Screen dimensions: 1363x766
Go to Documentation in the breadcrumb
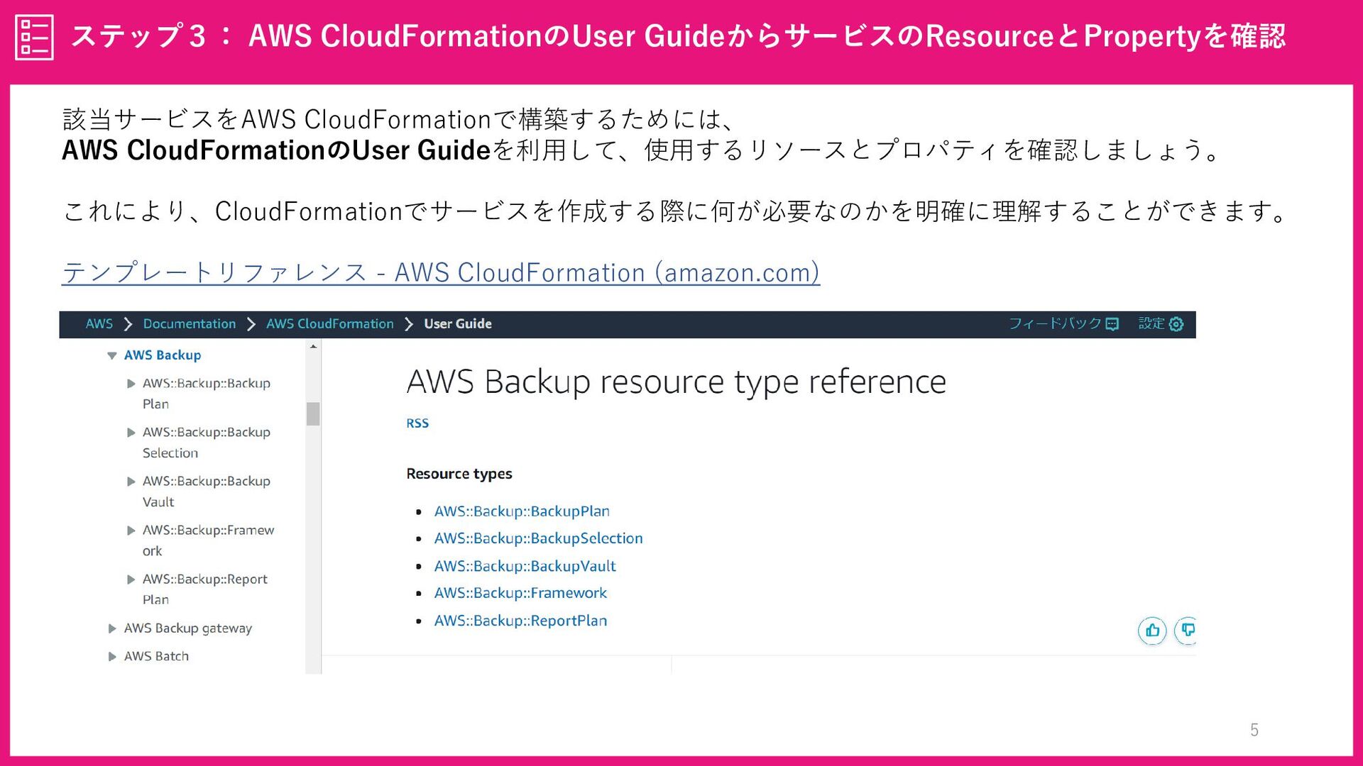click(x=190, y=324)
